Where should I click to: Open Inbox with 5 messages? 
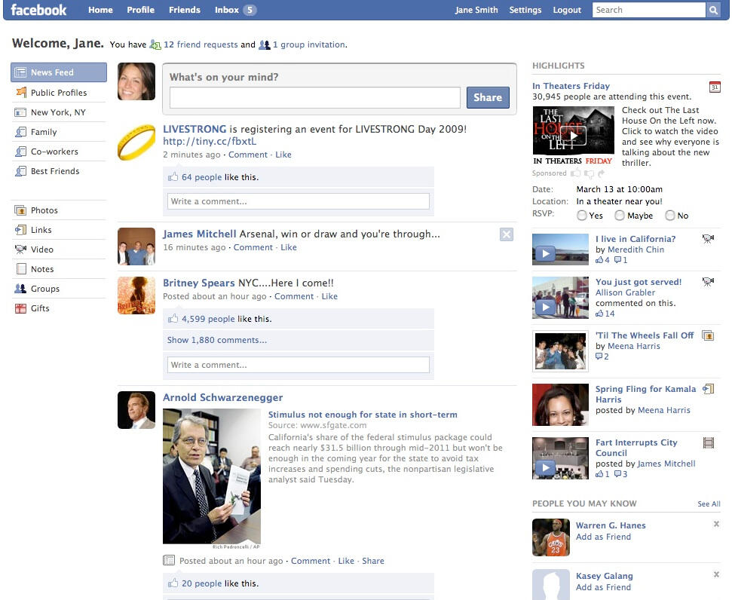tap(236, 10)
